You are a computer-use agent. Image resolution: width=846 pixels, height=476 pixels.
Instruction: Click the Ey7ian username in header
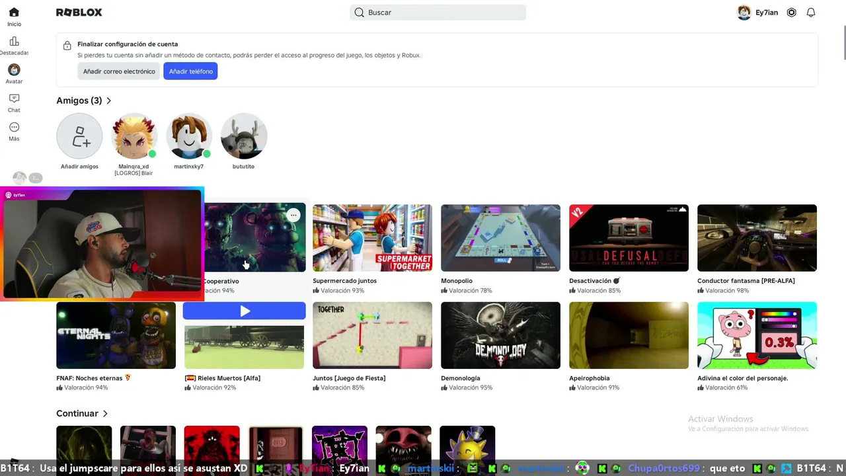tap(767, 13)
